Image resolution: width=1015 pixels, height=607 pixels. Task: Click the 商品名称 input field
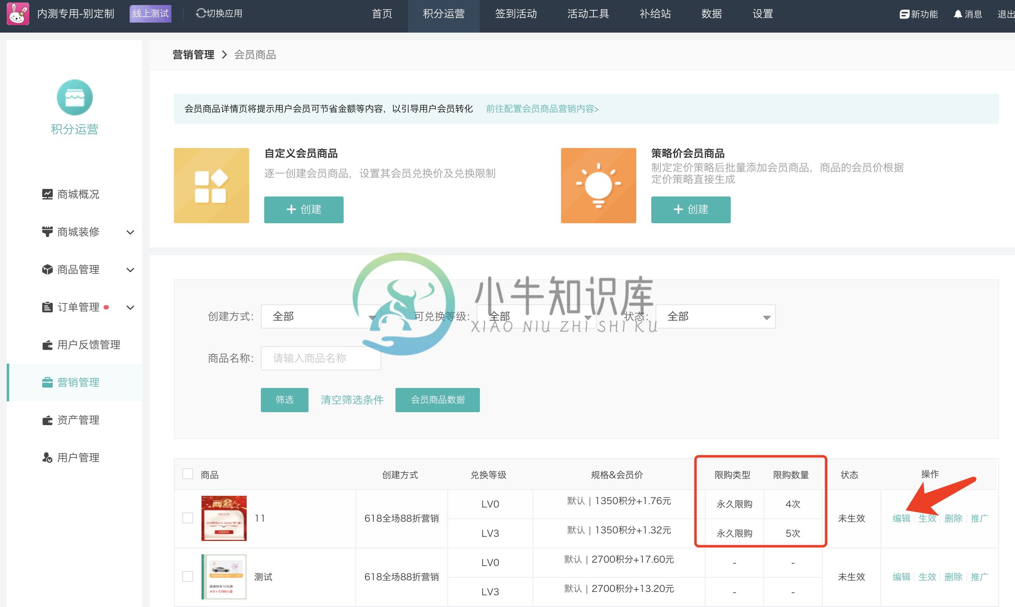tap(321, 358)
